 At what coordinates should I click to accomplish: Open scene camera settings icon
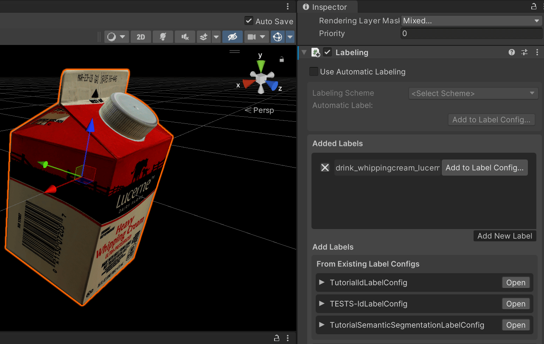[252, 37]
